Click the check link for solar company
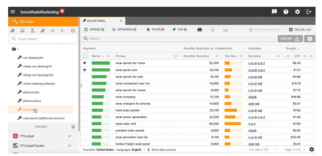 pyautogui.click(x=252, y=97)
